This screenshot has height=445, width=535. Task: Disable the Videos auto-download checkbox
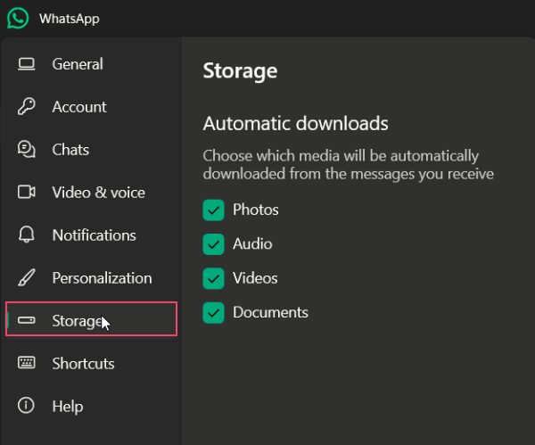pos(214,278)
